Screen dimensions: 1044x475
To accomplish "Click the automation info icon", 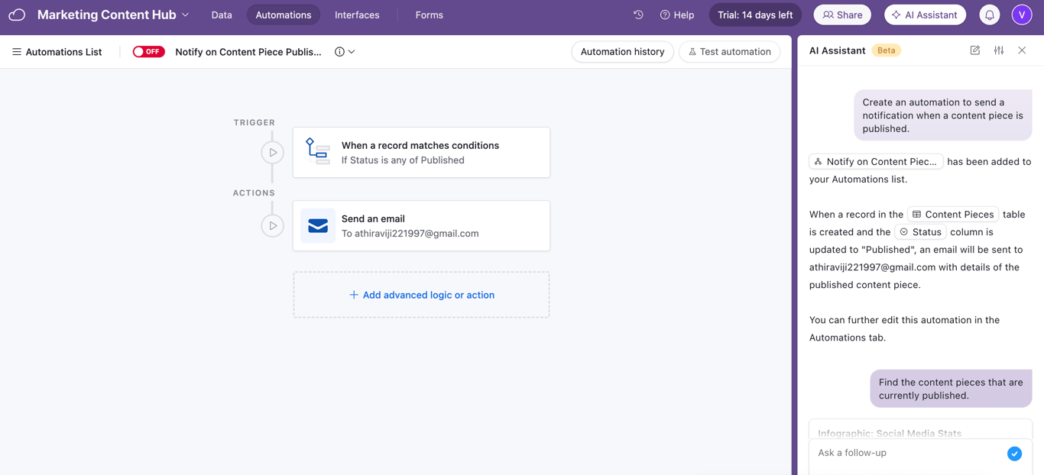I will (x=339, y=52).
